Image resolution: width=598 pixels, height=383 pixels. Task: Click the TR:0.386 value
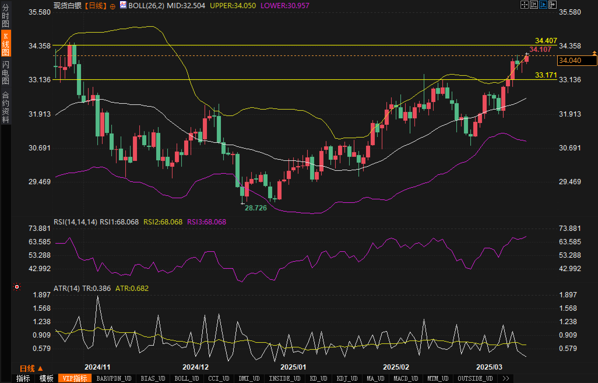(97, 288)
